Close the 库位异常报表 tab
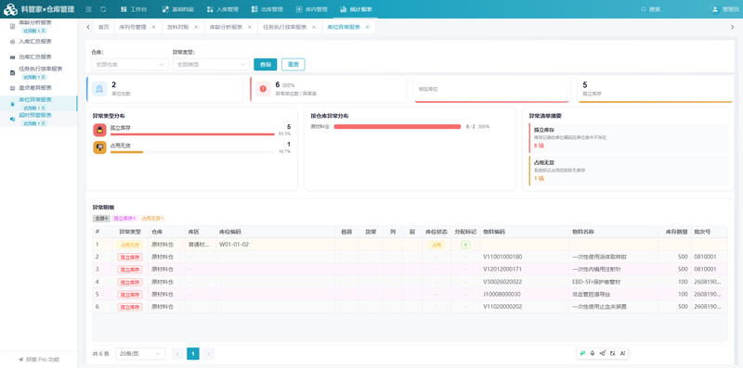This screenshot has height=368, width=743. [x=367, y=28]
